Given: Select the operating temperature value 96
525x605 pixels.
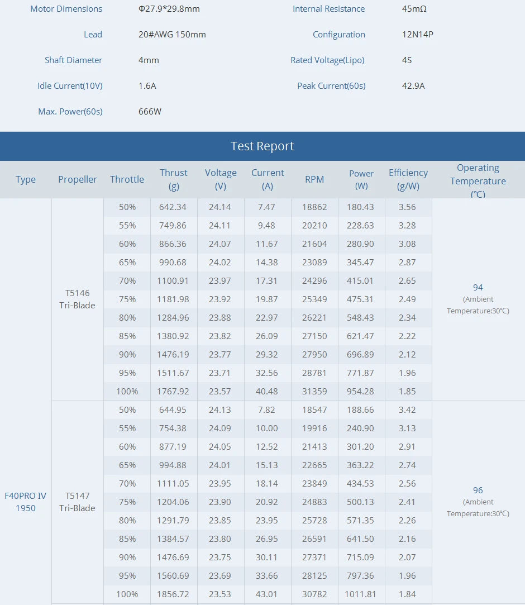Looking at the screenshot, I should (x=478, y=490).
